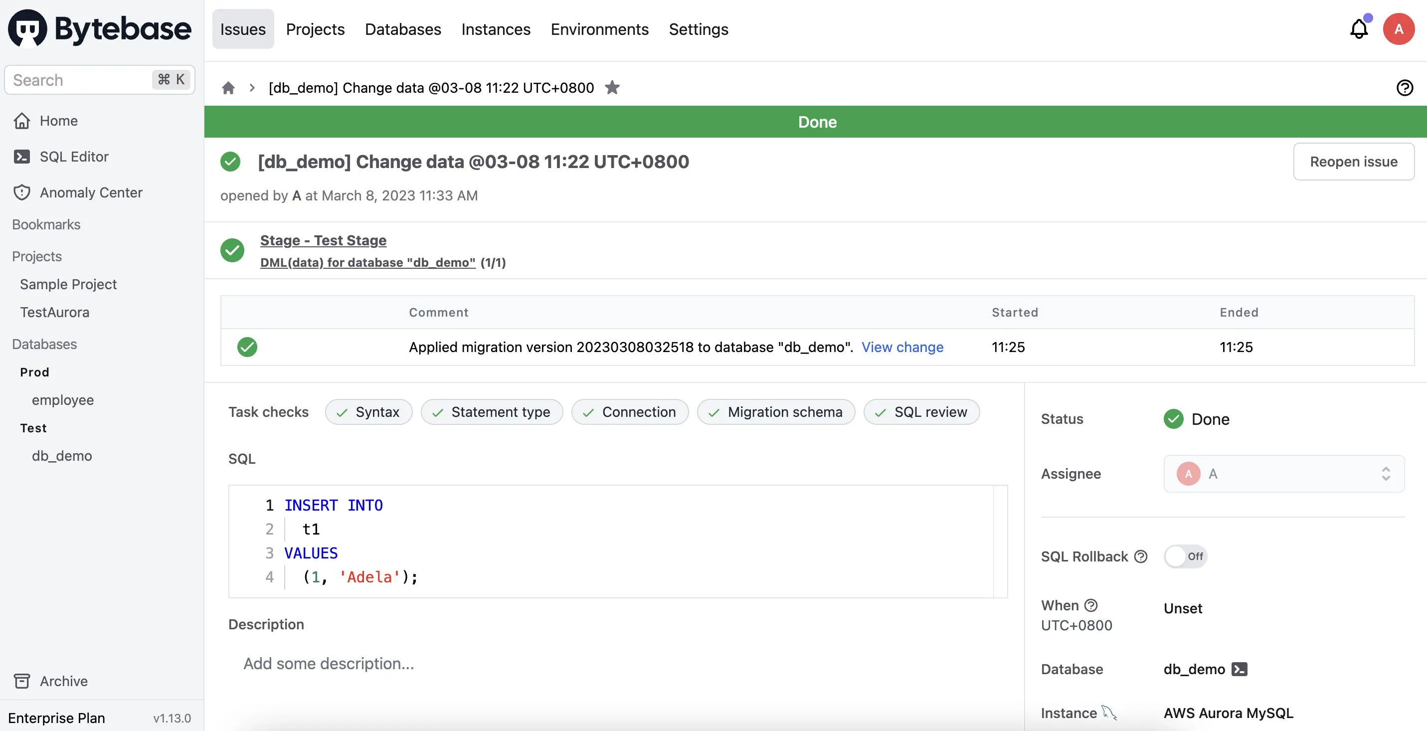Switch to the Instances tab
Viewport: 1427px width, 731px height.
coord(495,29)
